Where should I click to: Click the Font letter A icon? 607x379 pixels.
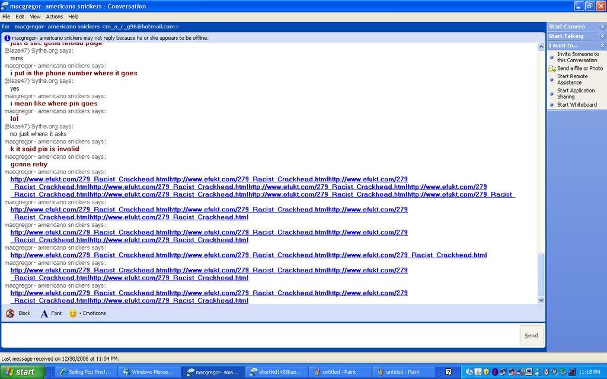tap(44, 314)
